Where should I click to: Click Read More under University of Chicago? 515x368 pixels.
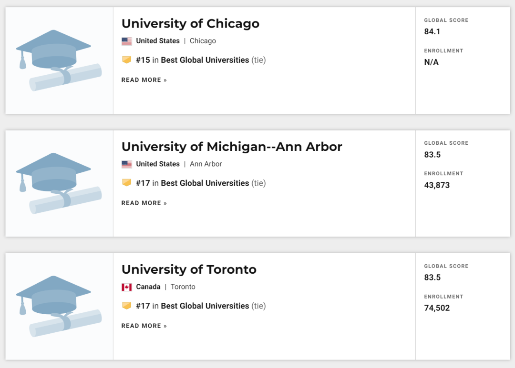point(144,80)
